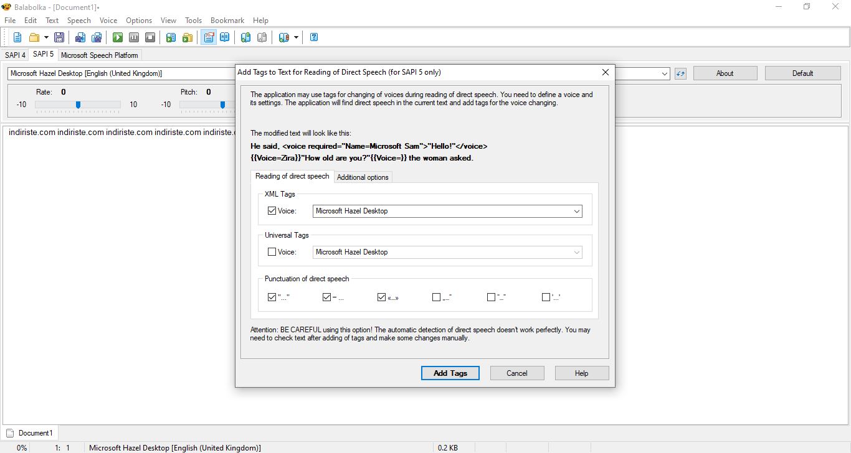Viewport: 851px width, 453px height.
Task: Open the dropdown arrow next to Open folder icon
Action: pyautogui.click(x=46, y=37)
